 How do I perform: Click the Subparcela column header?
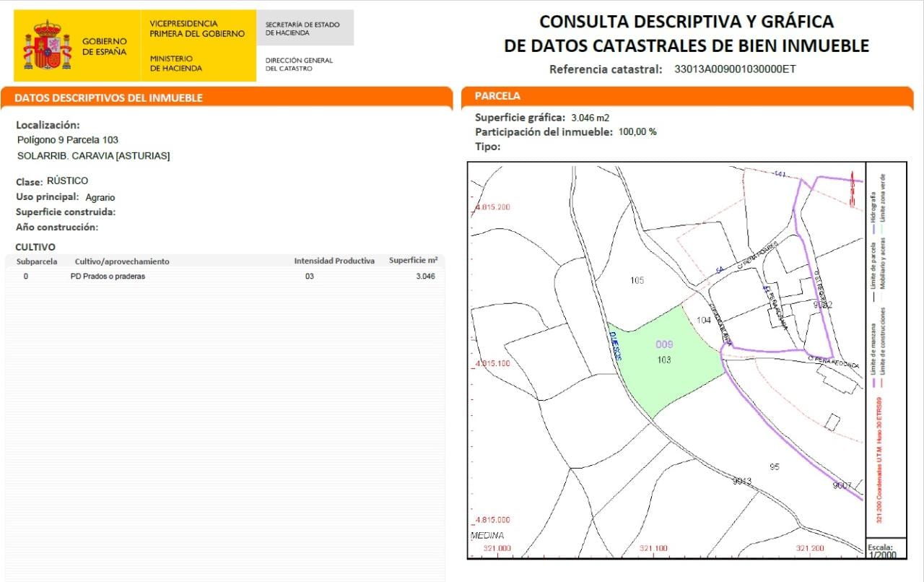(37, 261)
